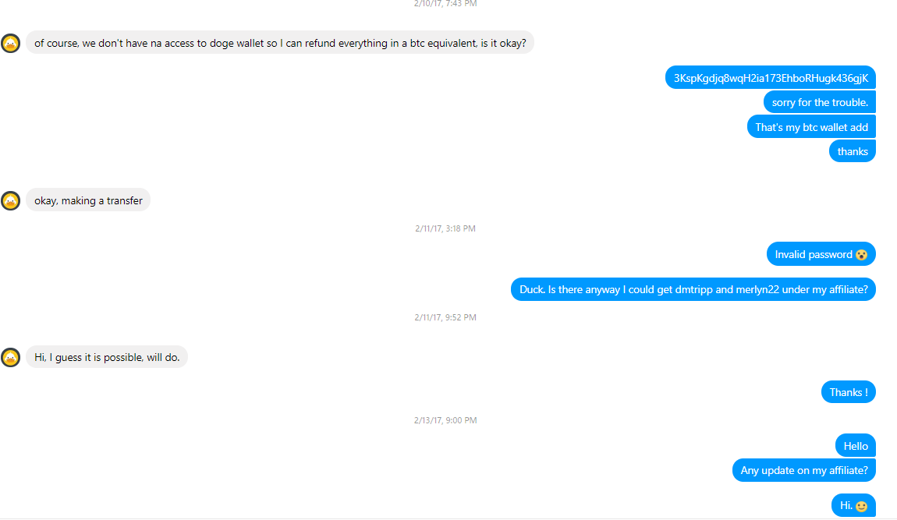Viewport: 897px width, 520px height.
Task: Click the doge wallet refund message bubble
Action: (280, 43)
